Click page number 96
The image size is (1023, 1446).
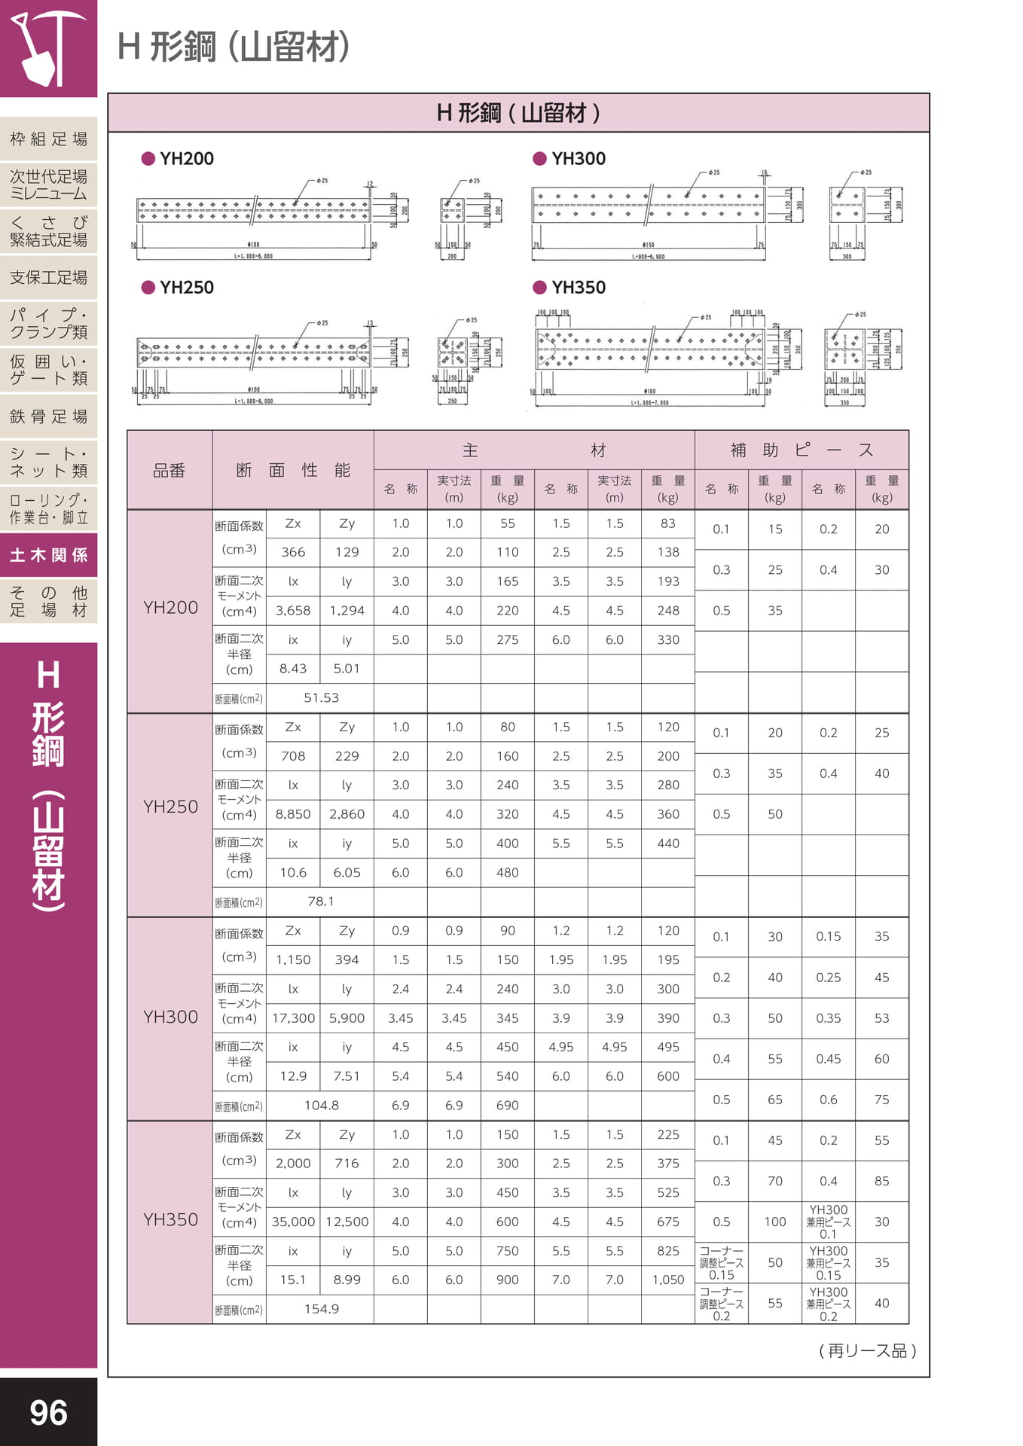tap(48, 1412)
